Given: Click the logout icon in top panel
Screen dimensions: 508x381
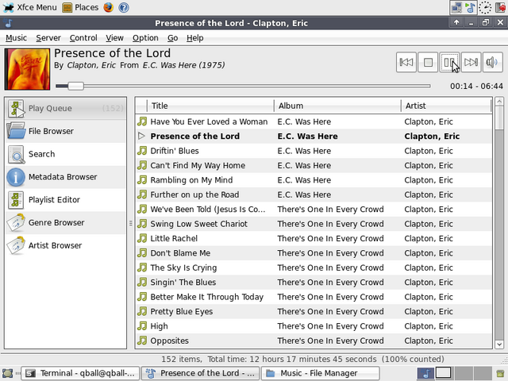Looking at the screenshot, I should 501,7.
